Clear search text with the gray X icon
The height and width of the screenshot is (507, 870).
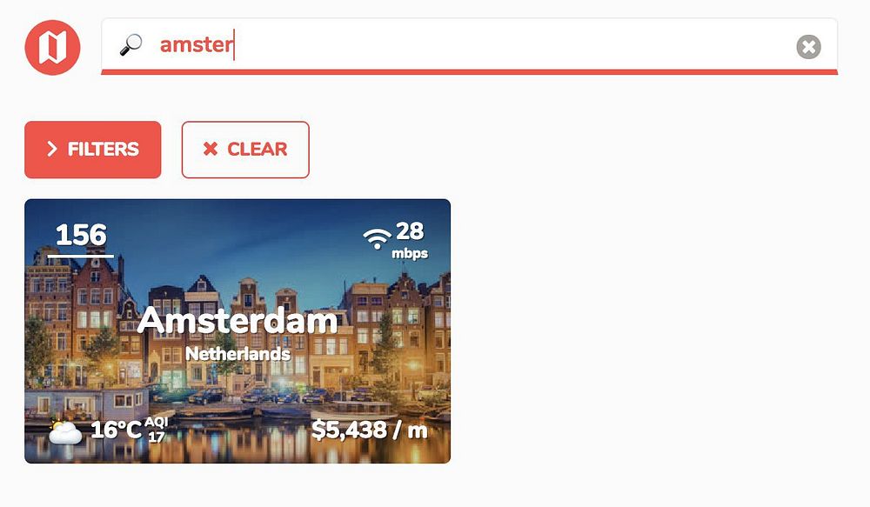[808, 47]
